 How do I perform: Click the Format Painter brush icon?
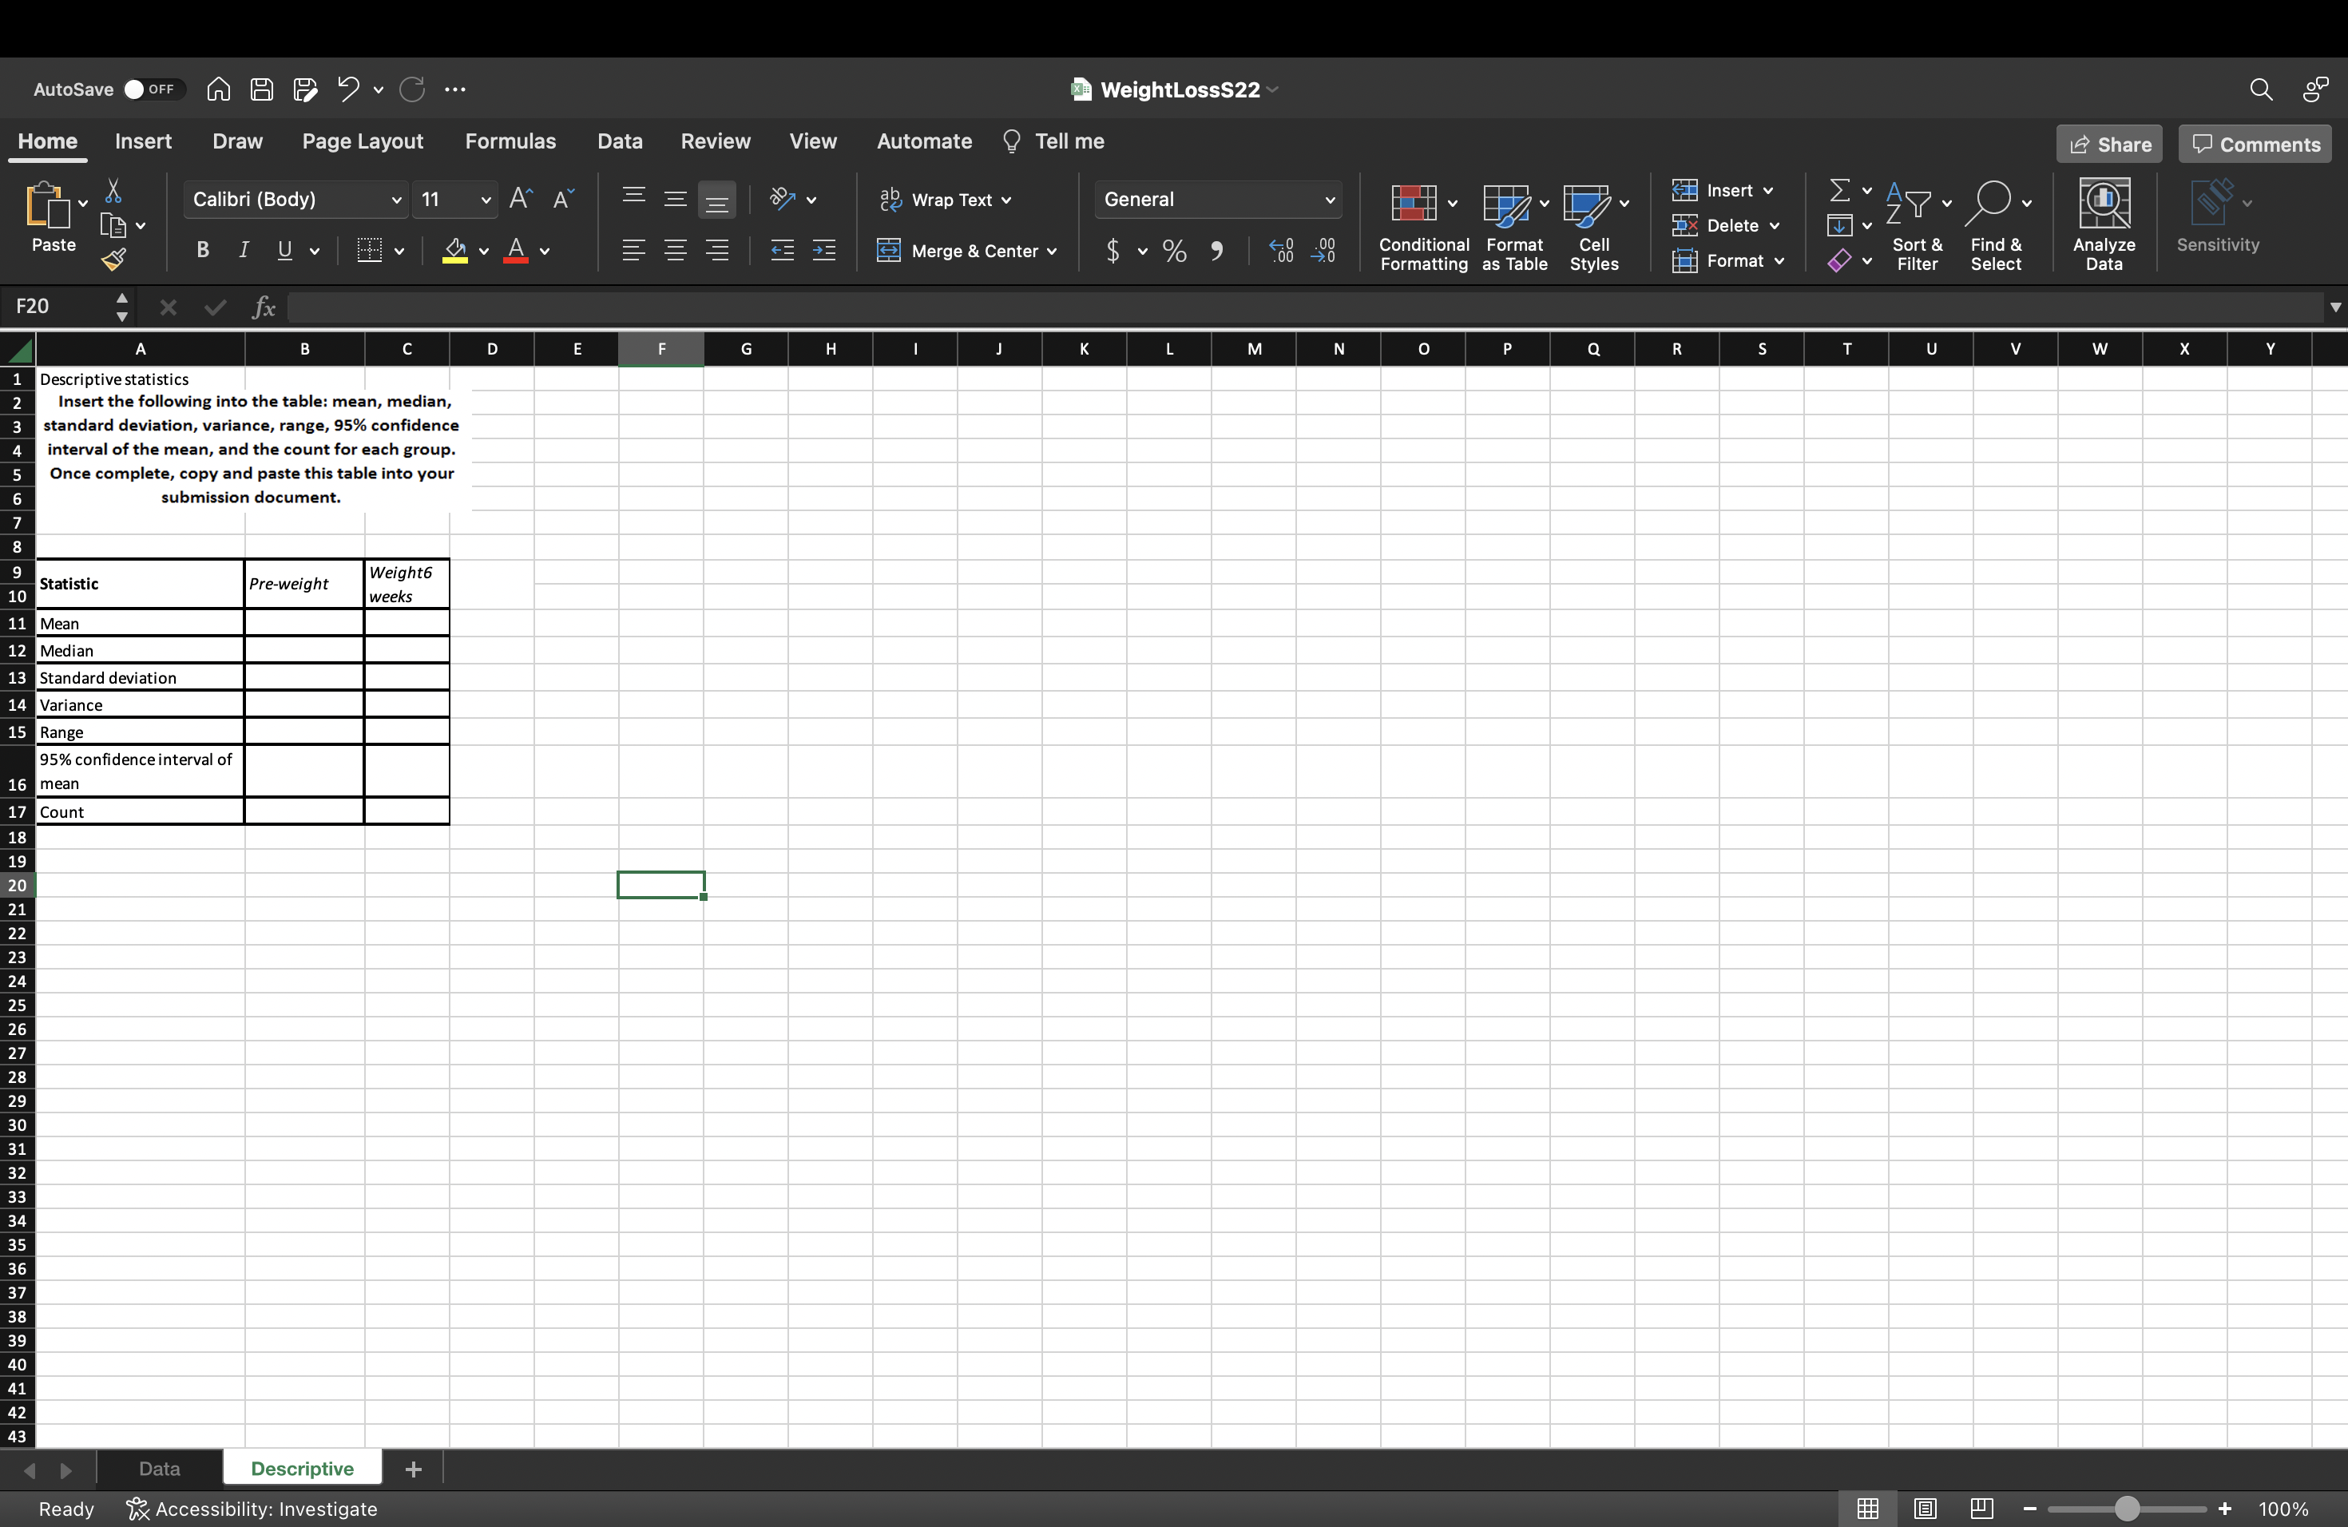pyautogui.click(x=113, y=260)
